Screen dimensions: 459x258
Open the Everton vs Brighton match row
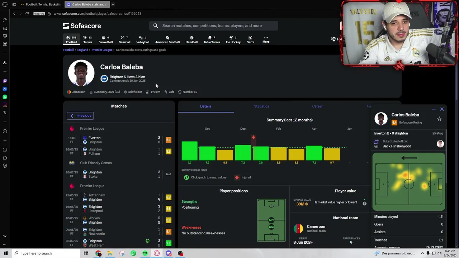tap(119, 140)
